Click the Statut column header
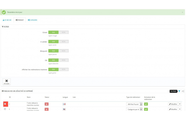Viewport: 186px width, 119px height. tap(47, 97)
